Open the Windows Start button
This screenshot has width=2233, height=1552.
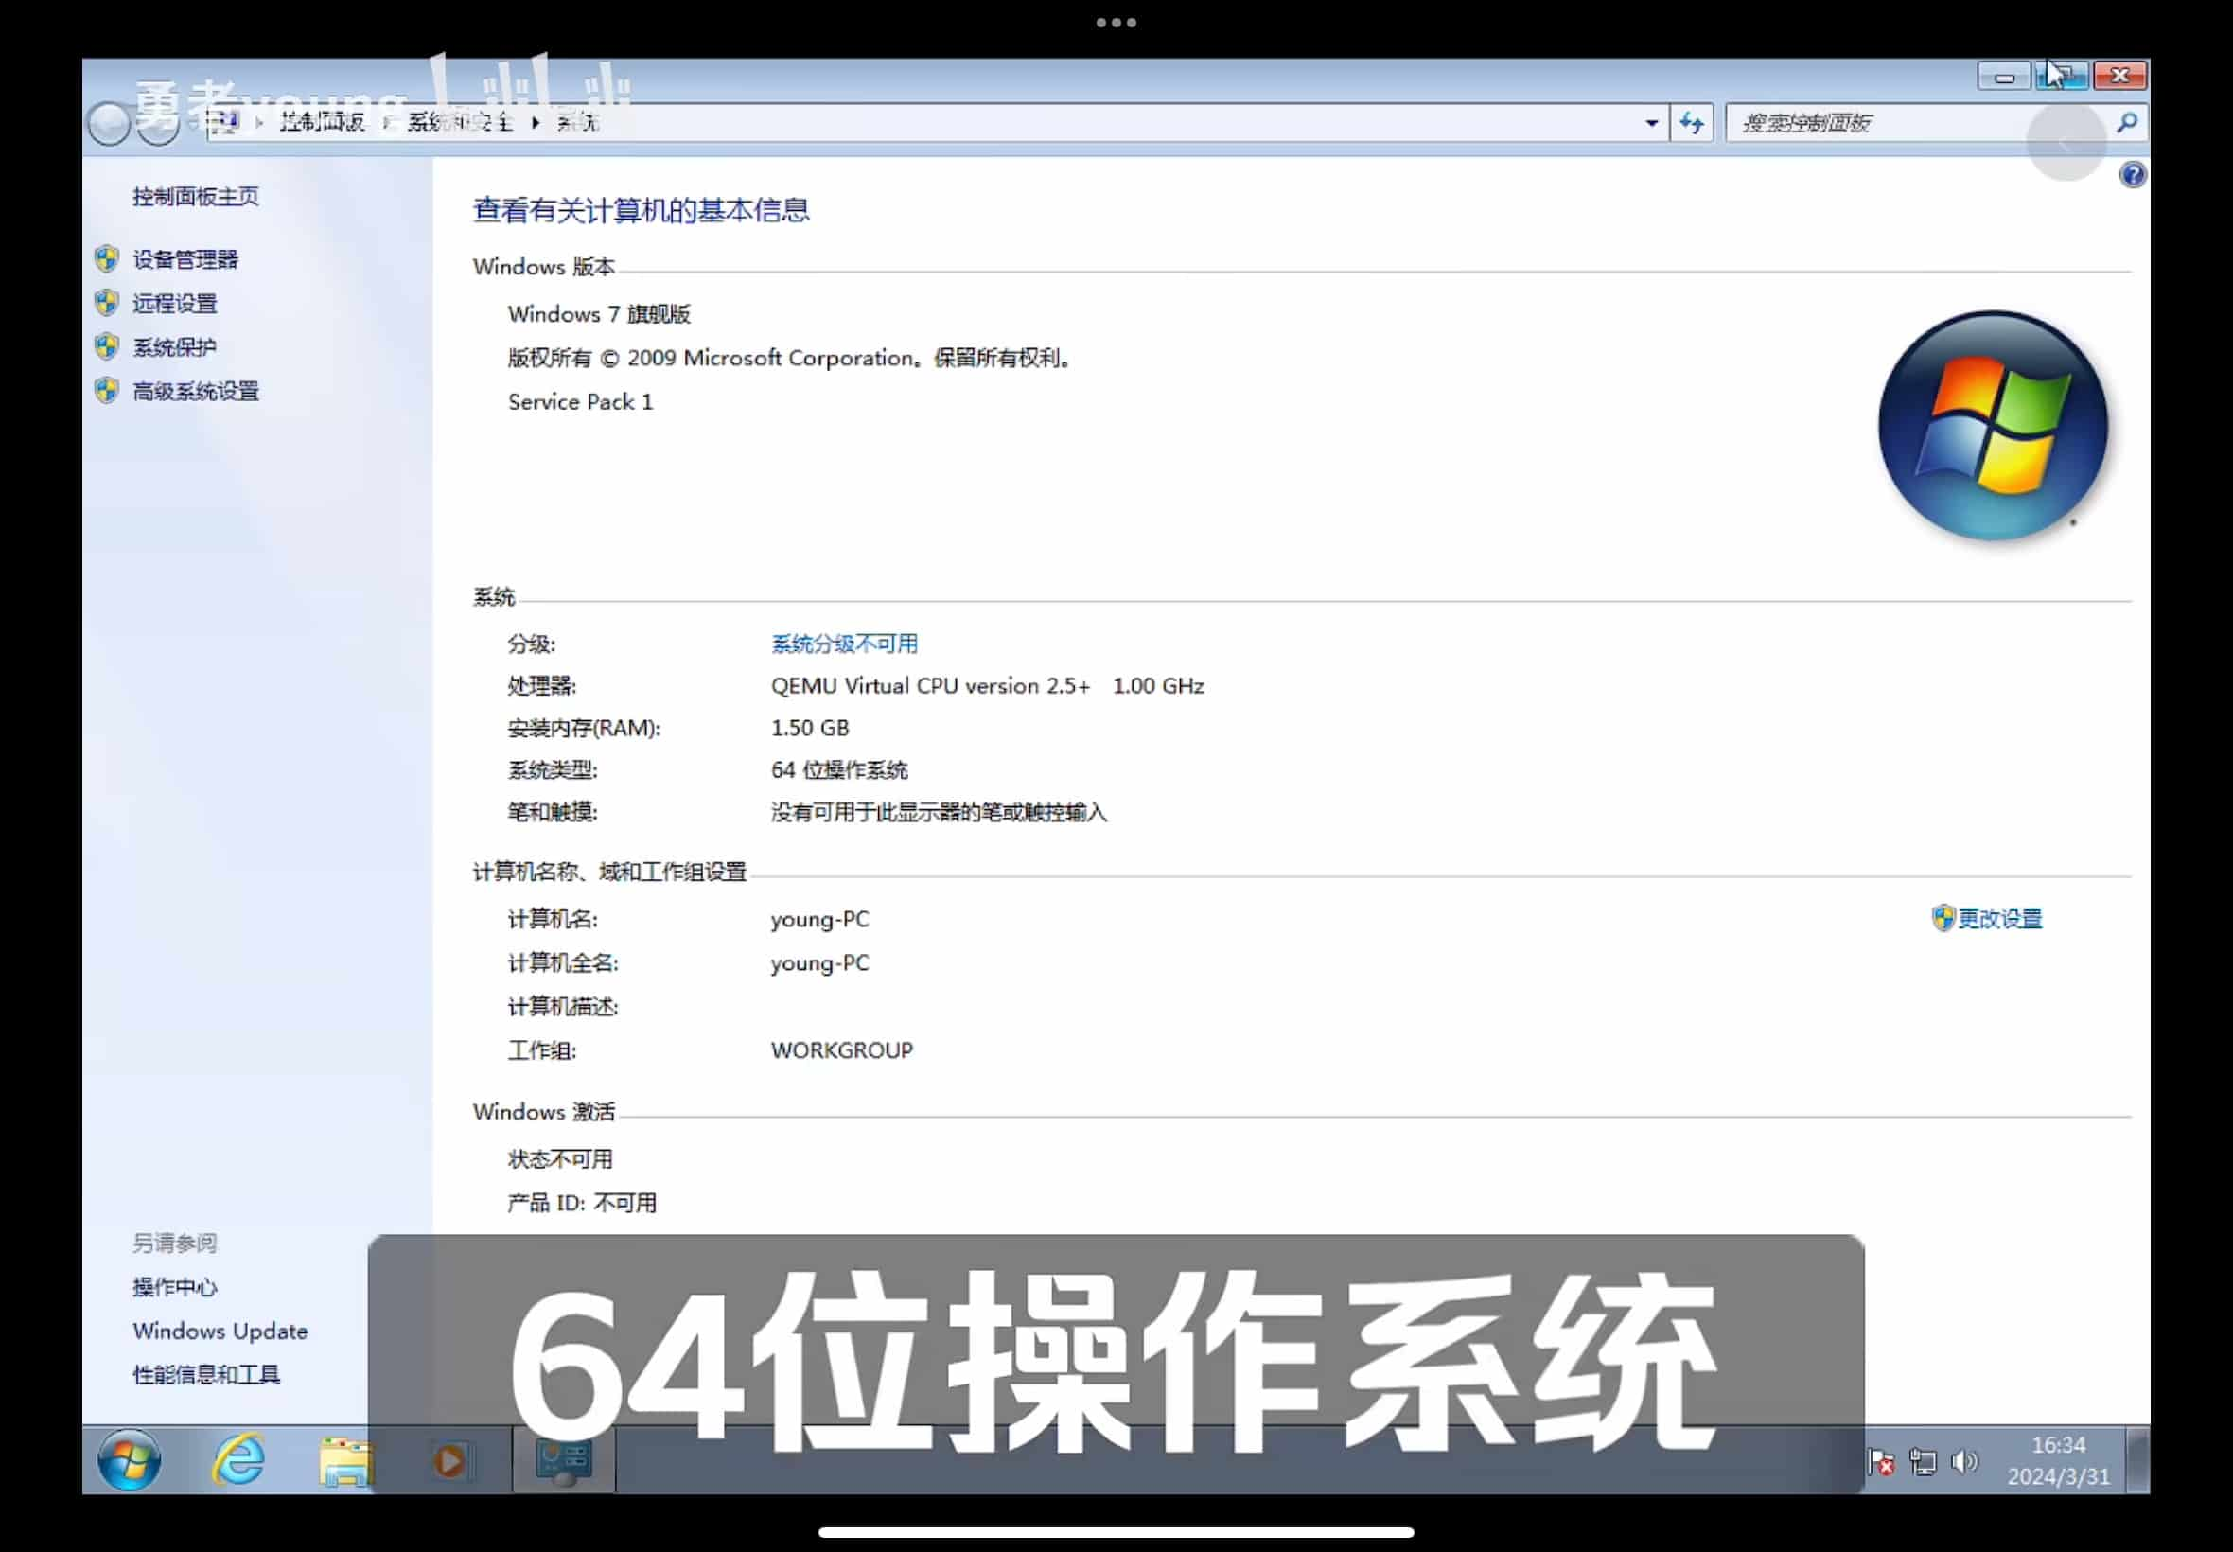130,1460
